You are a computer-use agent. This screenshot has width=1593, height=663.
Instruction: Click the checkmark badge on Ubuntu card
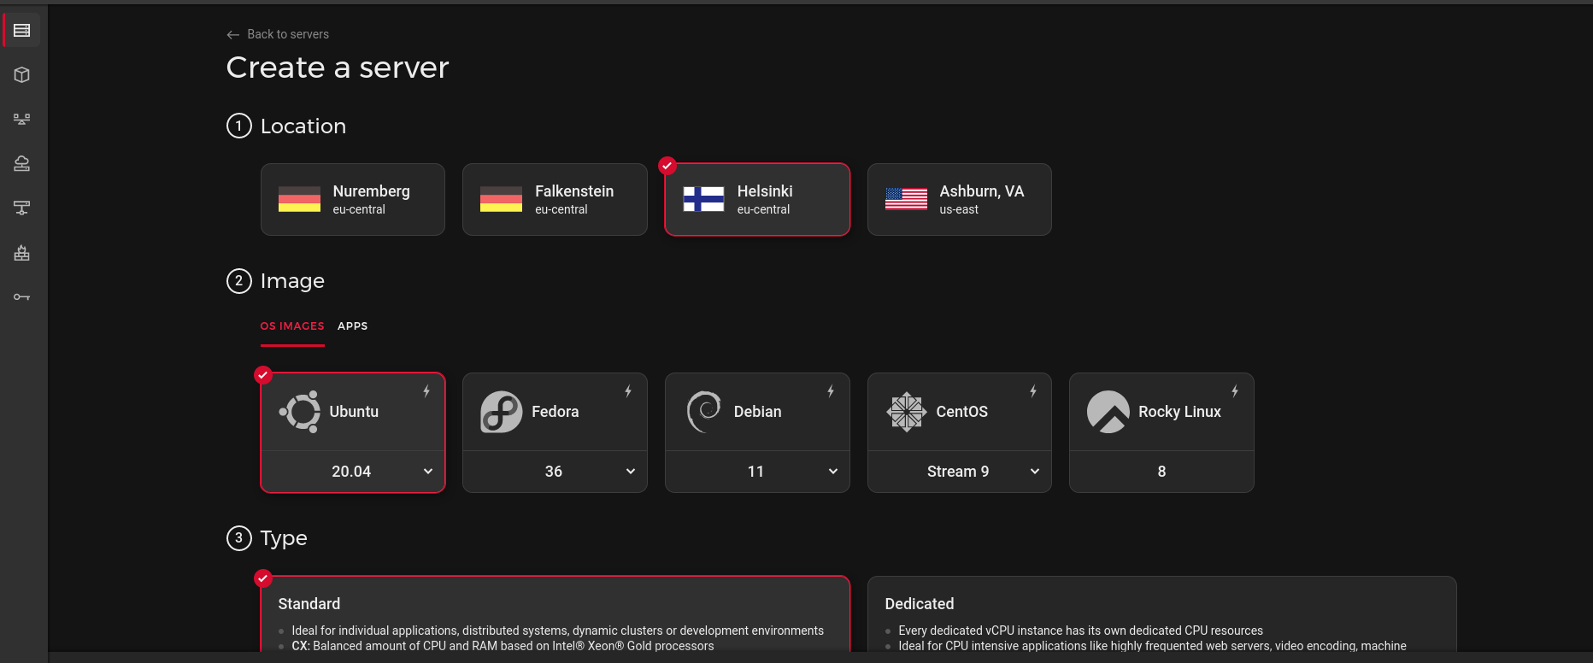(x=263, y=375)
